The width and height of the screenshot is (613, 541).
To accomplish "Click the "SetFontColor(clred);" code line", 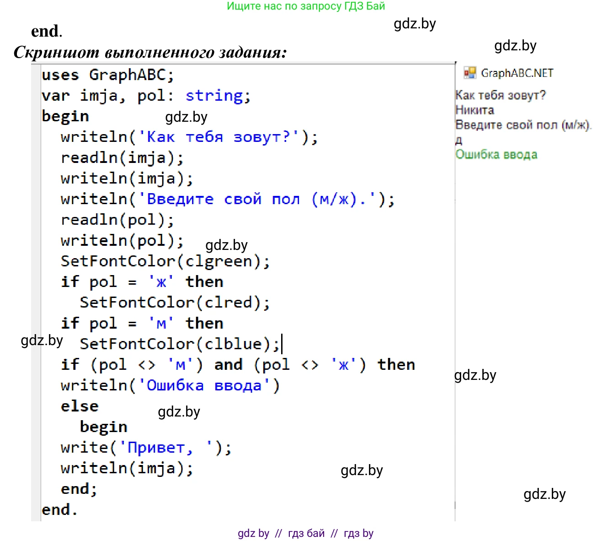I will [175, 303].
